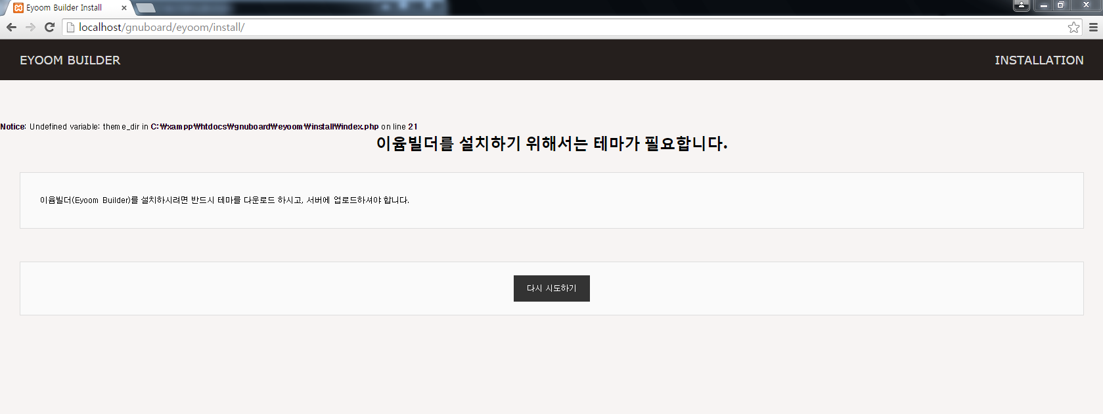The width and height of the screenshot is (1103, 414).
Task: Click the Korean heading about theme required
Action: (x=552, y=143)
